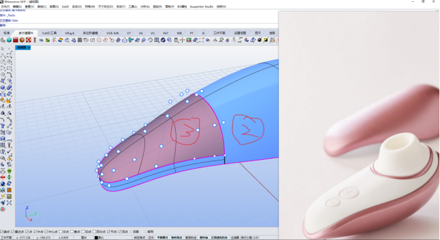Image resolution: width=440 pixels, height=240 pixels.
Task: Toggle the 正交 status bar button
Action: coord(151,237)
